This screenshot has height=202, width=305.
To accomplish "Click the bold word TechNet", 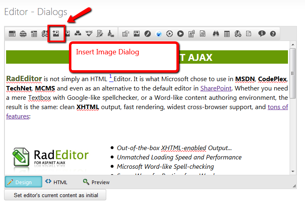I will 19,88.
